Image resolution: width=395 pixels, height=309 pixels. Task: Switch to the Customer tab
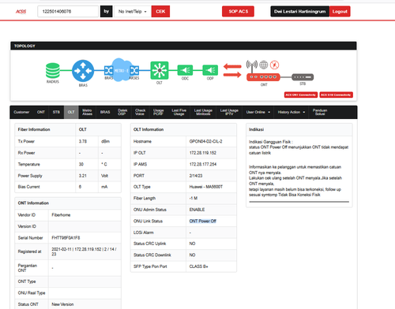[x=21, y=112]
